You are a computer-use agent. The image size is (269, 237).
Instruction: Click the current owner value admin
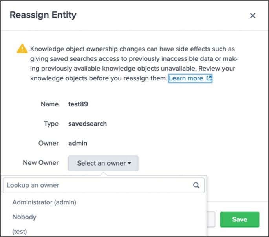point(78,143)
